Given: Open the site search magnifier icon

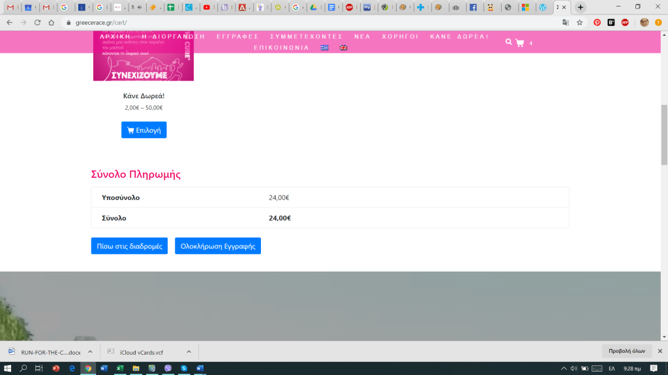Looking at the screenshot, I should [x=509, y=42].
